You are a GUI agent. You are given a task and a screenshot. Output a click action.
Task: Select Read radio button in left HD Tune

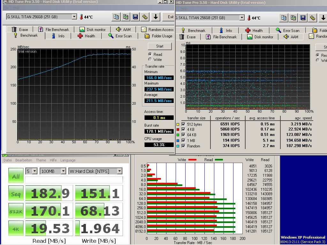click(x=150, y=54)
